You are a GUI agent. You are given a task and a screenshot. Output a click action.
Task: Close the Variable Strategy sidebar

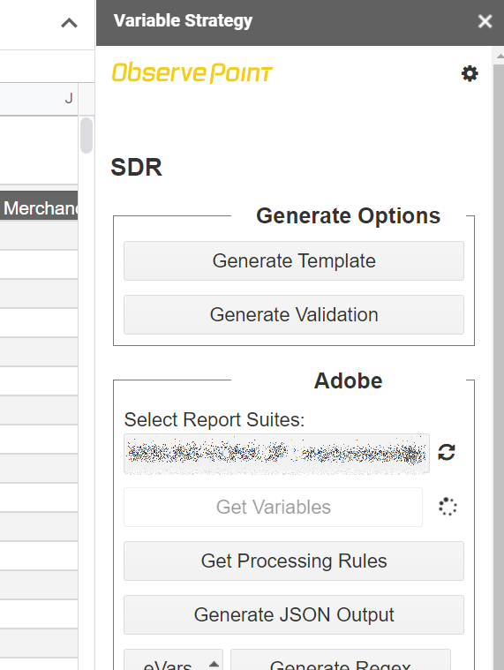[485, 21]
